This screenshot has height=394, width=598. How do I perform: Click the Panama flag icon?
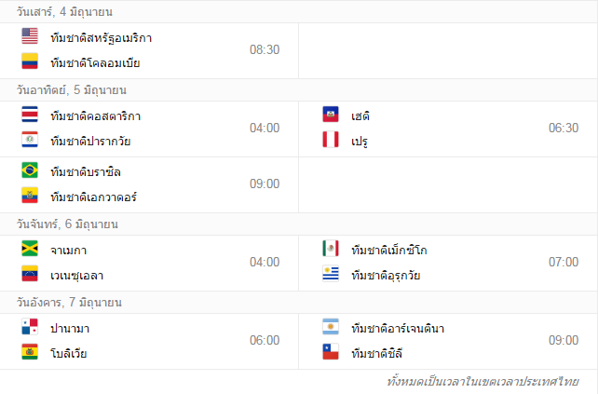click(29, 328)
